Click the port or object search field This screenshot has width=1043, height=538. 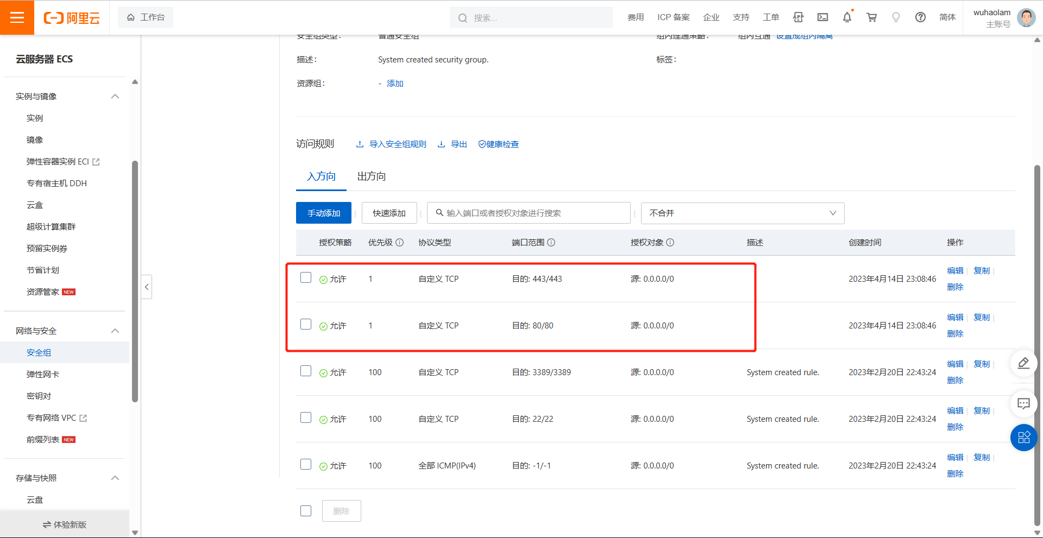point(529,213)
